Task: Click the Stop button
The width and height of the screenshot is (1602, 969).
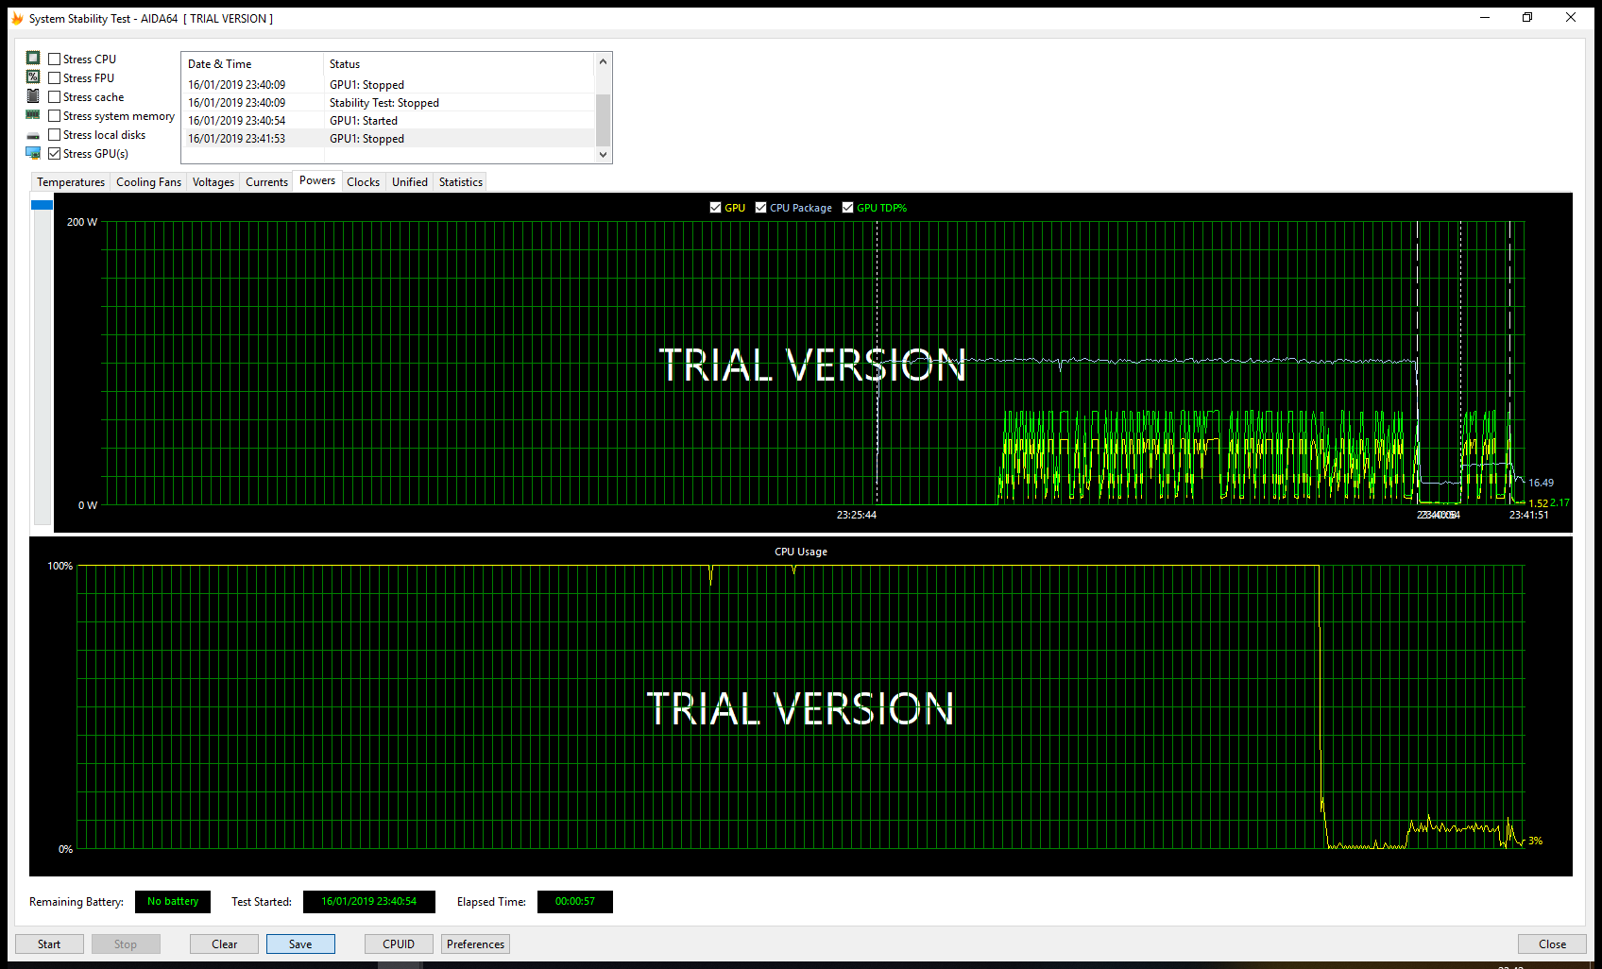Action: pos(126,943)
